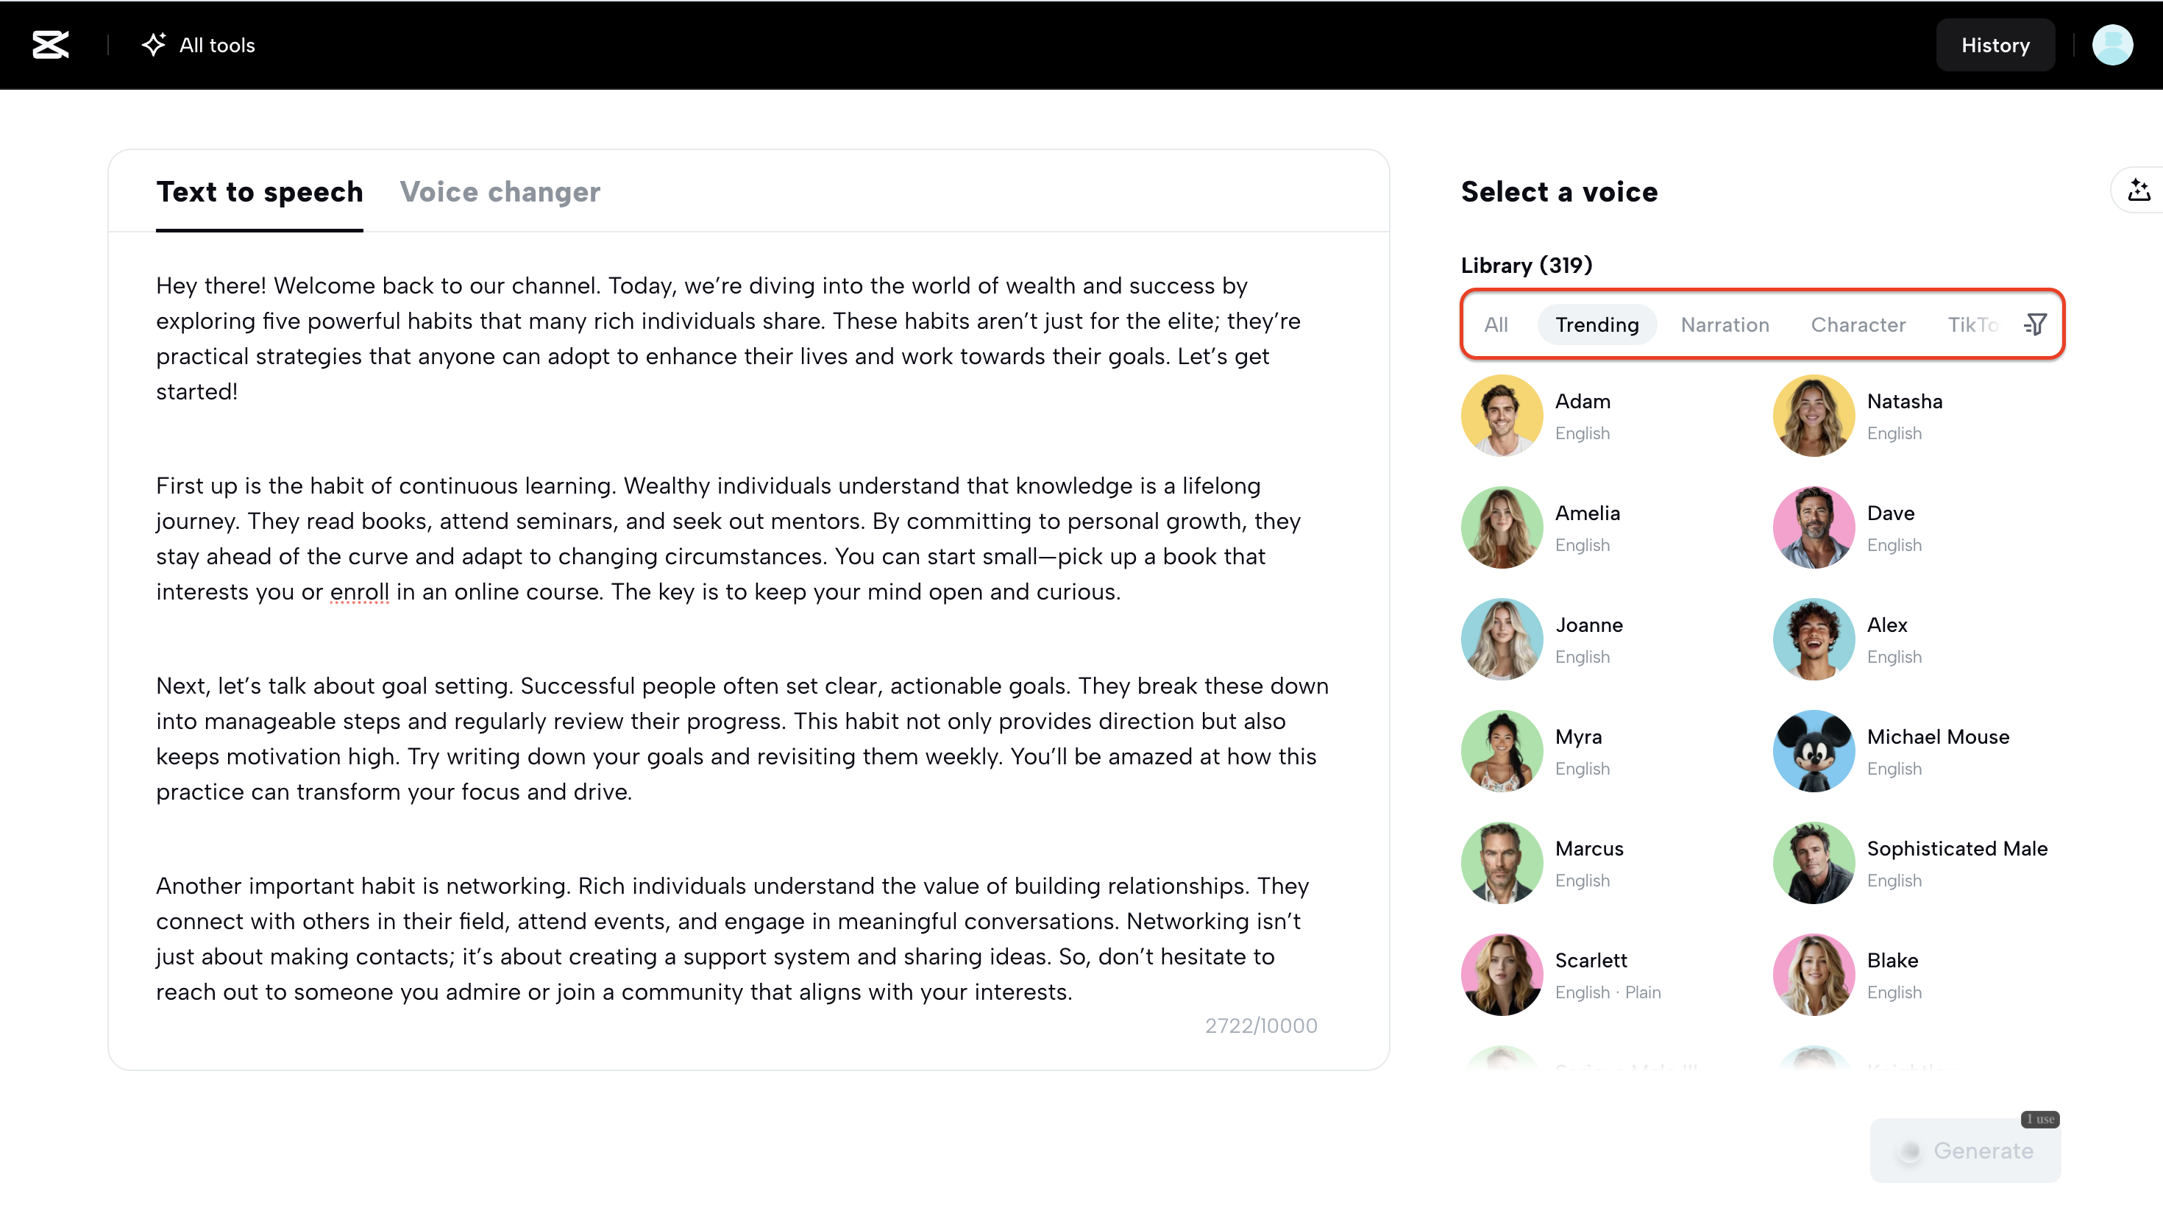The image size is (2163, 1230).
Task: Click the History button
Action: click(1996, 45)
